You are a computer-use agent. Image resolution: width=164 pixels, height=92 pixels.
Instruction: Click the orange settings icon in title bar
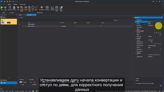pos(10,2)
